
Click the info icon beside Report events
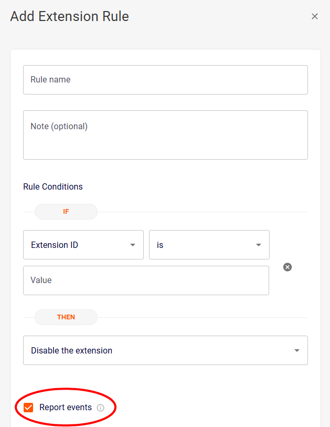101,408
